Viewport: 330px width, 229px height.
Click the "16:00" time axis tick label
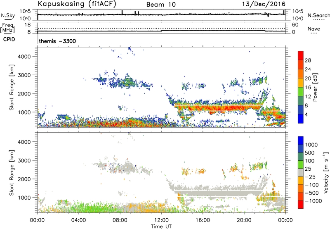[203, 220]
